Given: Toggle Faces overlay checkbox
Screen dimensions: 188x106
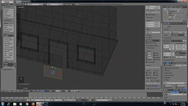Looking at the screenshot, I should point(147,53).
